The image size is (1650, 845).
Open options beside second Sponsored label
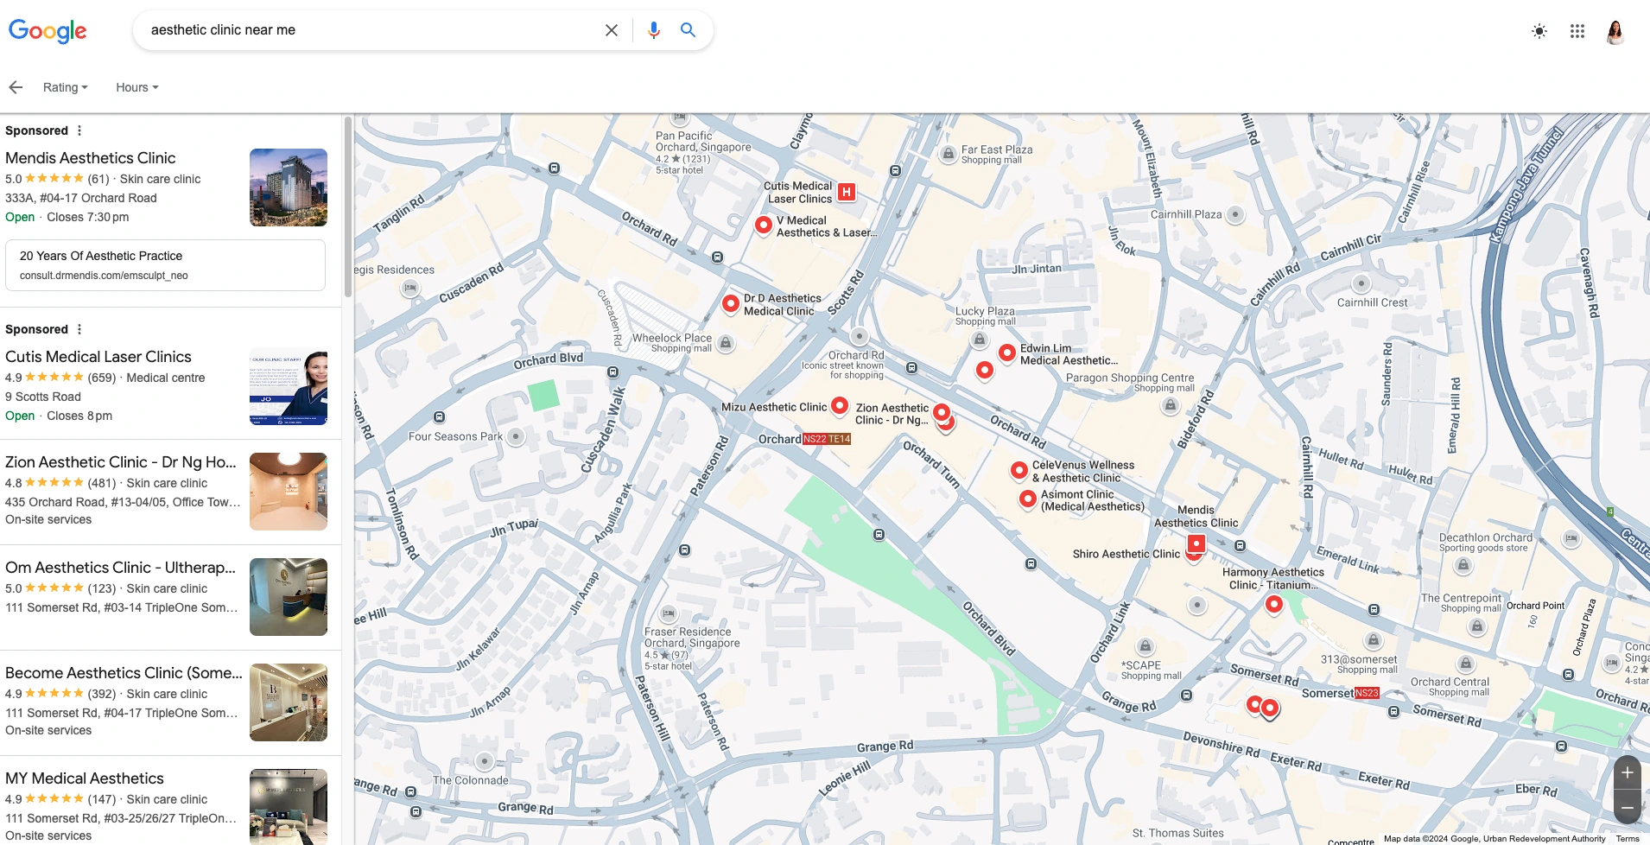[79, 329]
